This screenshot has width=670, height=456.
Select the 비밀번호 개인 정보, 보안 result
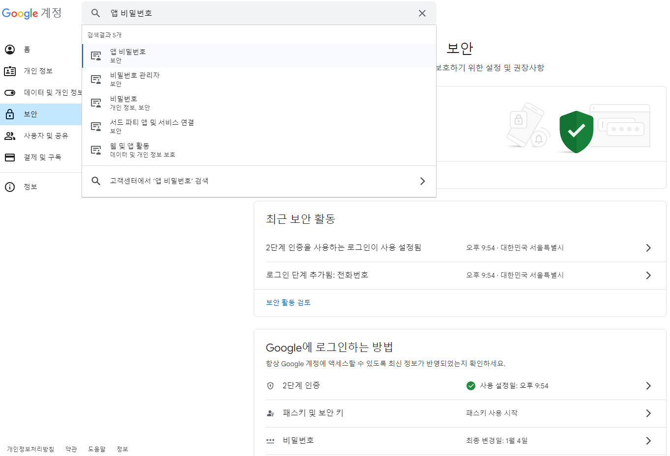(x=259, y=103)
